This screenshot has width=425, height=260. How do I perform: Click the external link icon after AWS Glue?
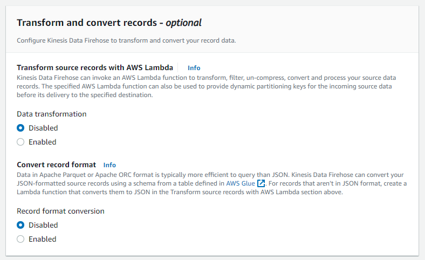coord(262,183)
